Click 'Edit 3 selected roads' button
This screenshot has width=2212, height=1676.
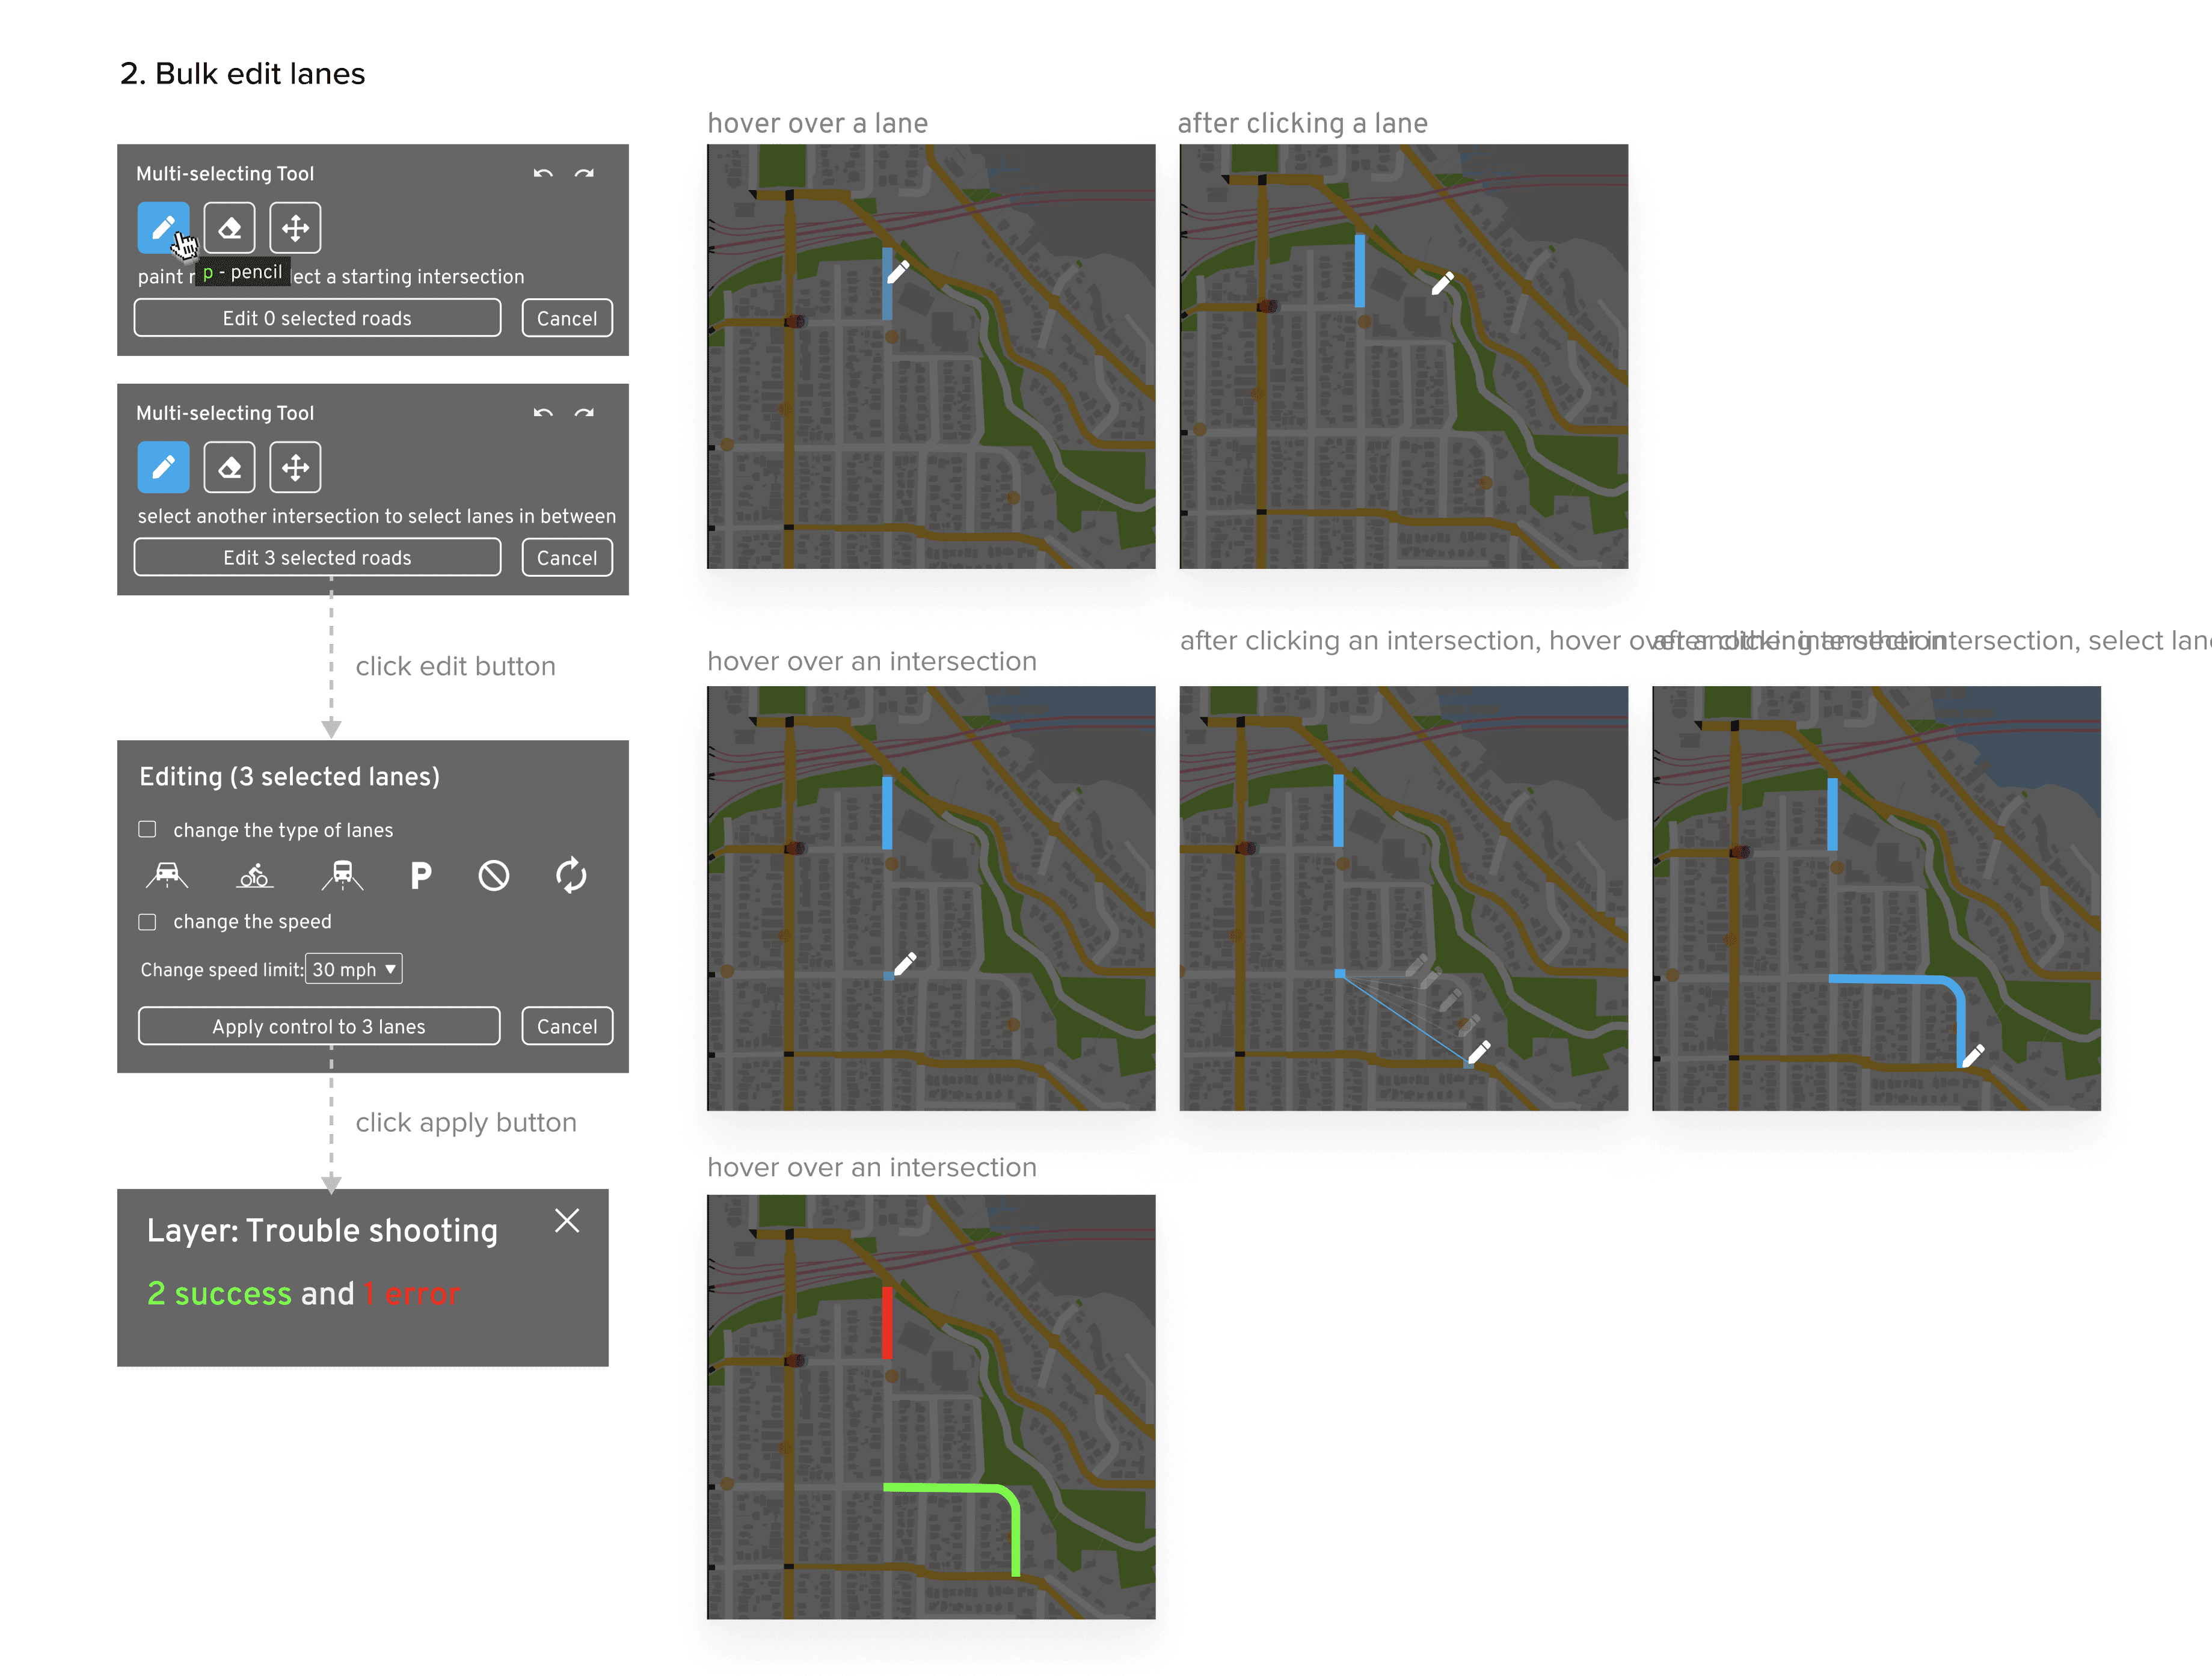click(317, 558)
